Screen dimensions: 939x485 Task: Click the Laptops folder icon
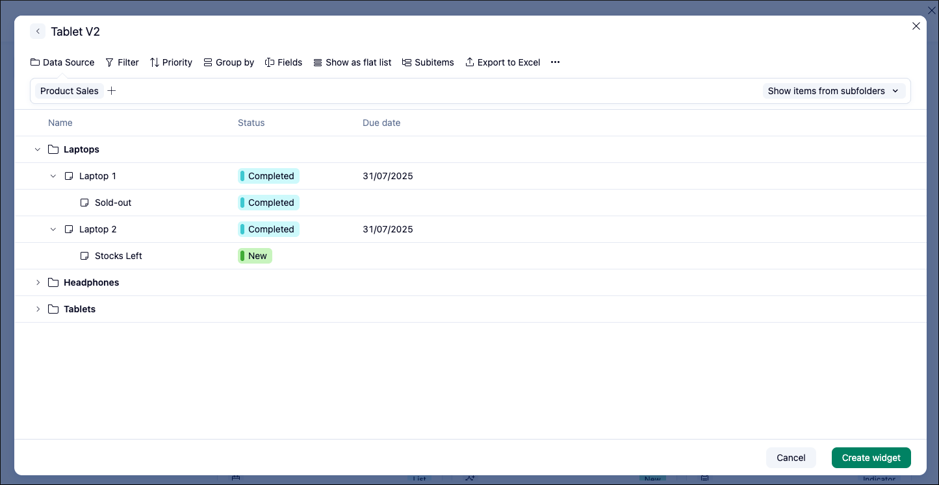[x=53, y=149]
